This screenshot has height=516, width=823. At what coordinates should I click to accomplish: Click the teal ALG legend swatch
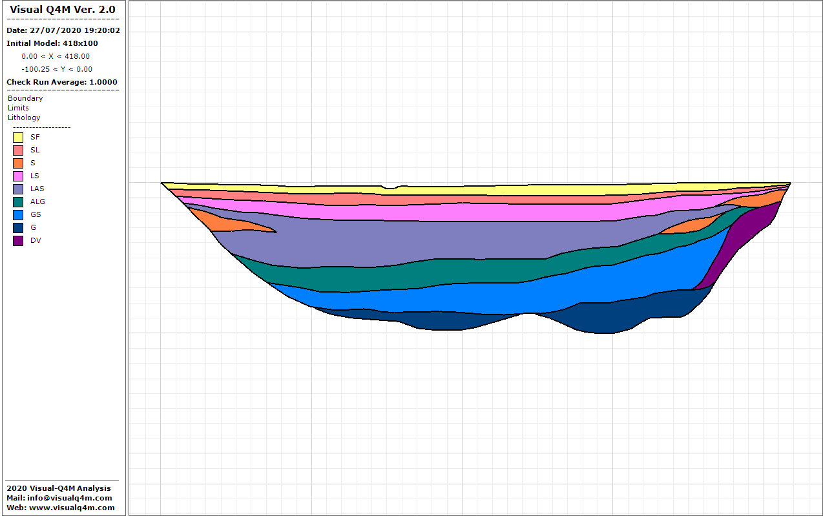[x=18, y=201]
